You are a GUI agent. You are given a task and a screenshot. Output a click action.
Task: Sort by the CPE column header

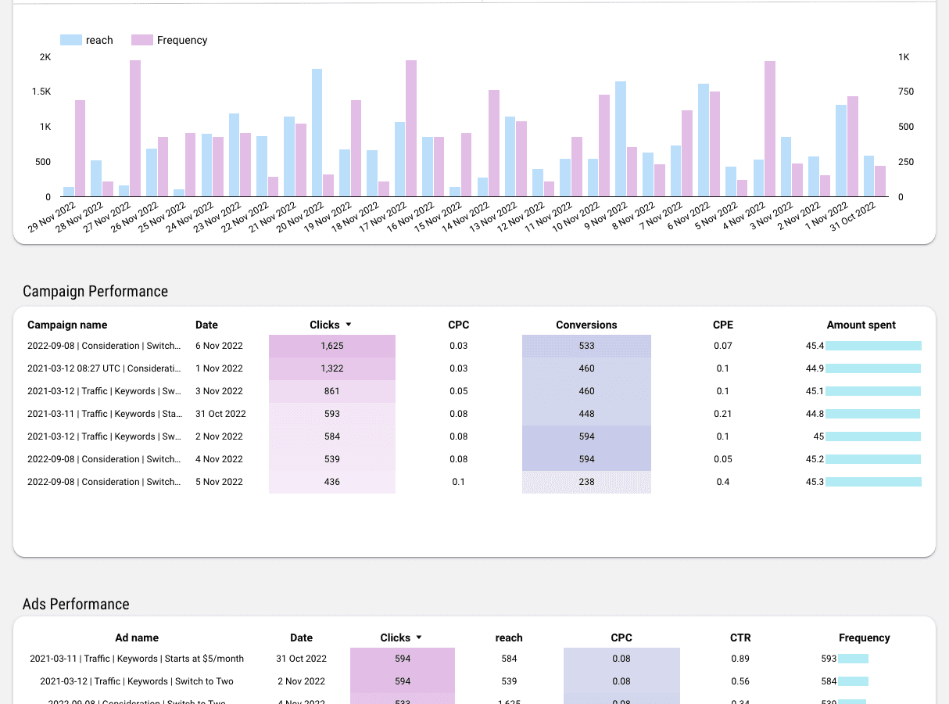722,325
